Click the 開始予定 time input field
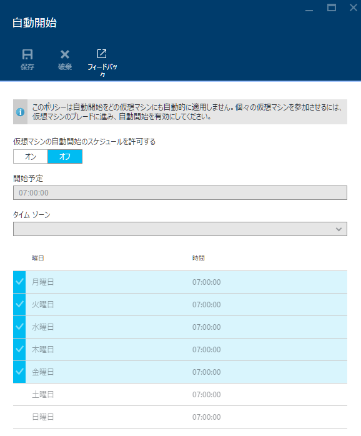Image resolution: width=361 pixels, height=436 pixels. pyautogui.click(x=180, y=192)
